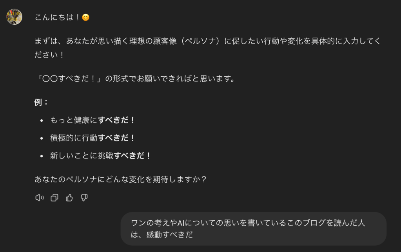Click the greeting text こんにちは！

coord(58,18)
